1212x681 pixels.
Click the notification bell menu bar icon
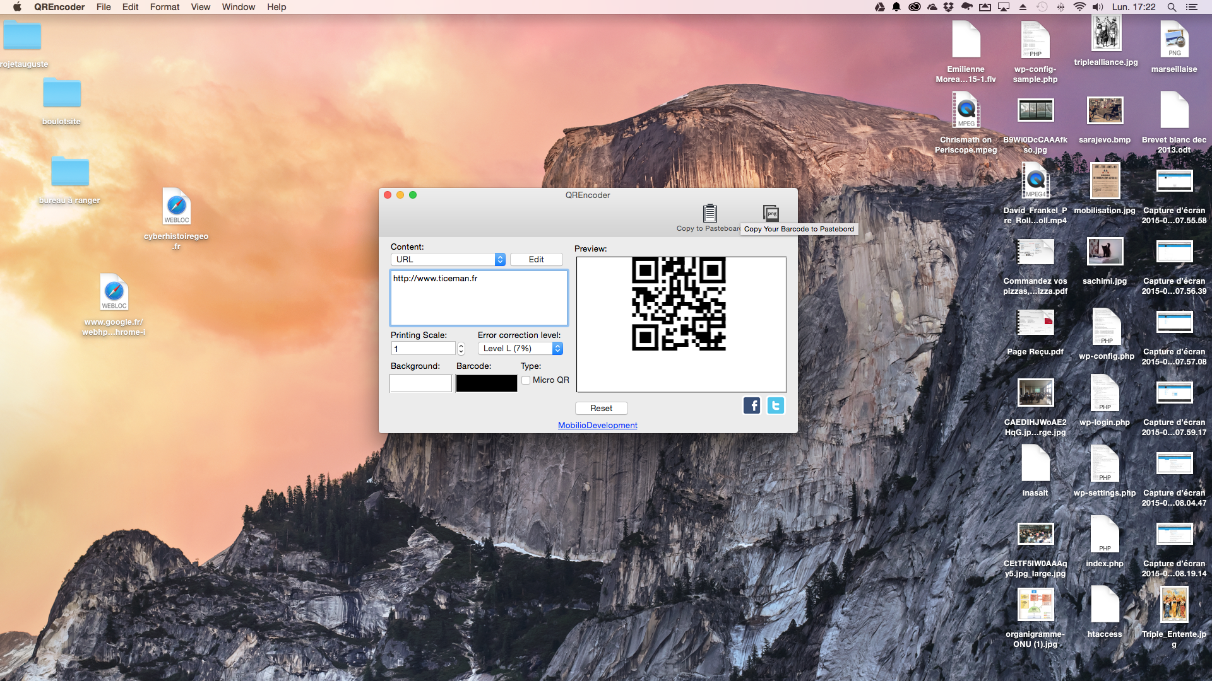click(896, 7)
